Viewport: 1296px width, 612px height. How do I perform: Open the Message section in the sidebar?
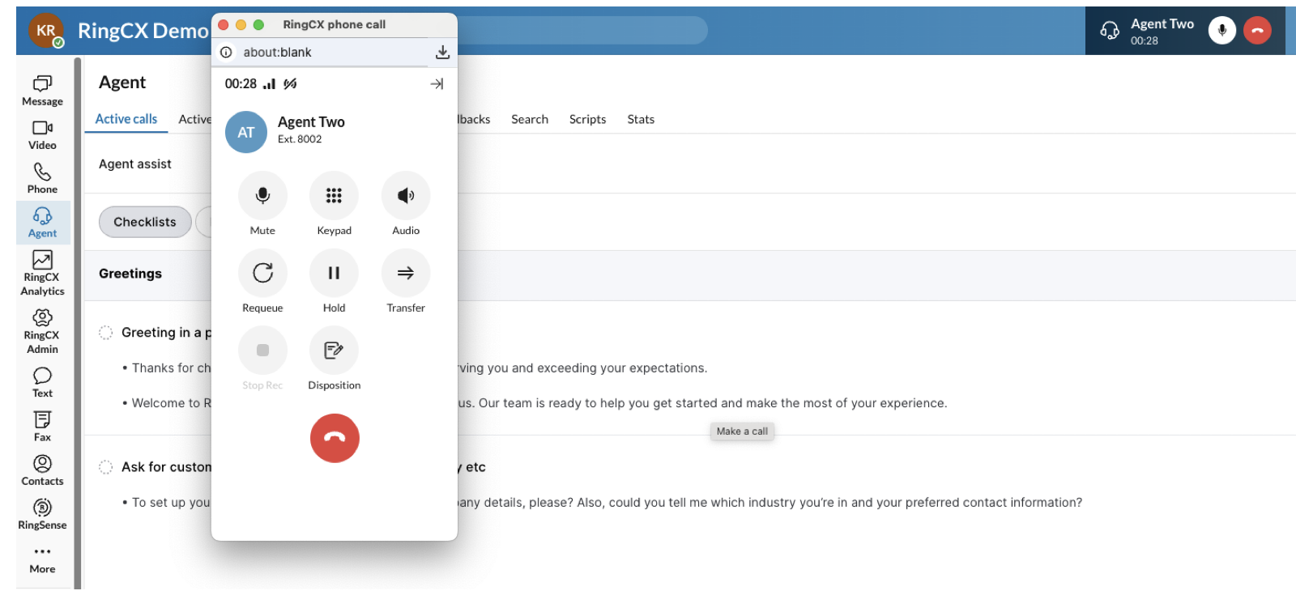click(42, 91)
